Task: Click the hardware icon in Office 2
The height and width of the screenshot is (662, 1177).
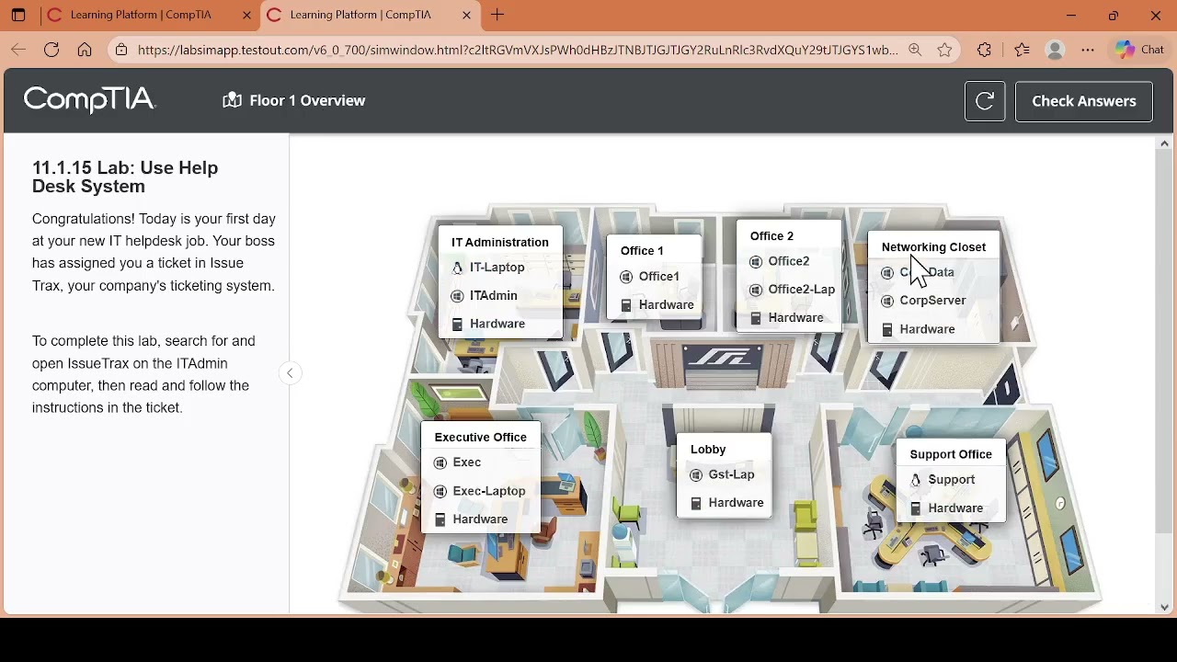Action: coord(756,319)
